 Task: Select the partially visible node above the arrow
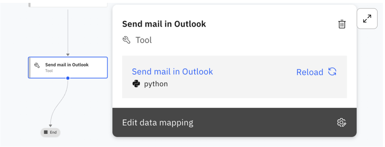(x=68, y=4)
